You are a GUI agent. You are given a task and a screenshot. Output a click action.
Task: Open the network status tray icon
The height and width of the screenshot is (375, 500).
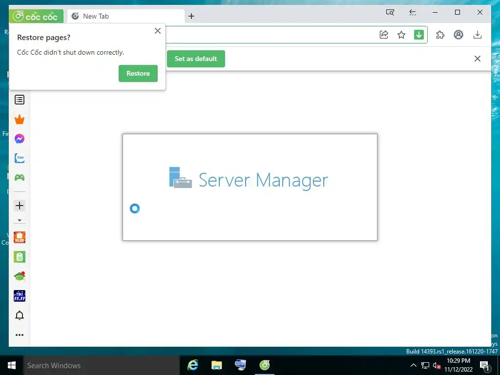click(425, 365)
